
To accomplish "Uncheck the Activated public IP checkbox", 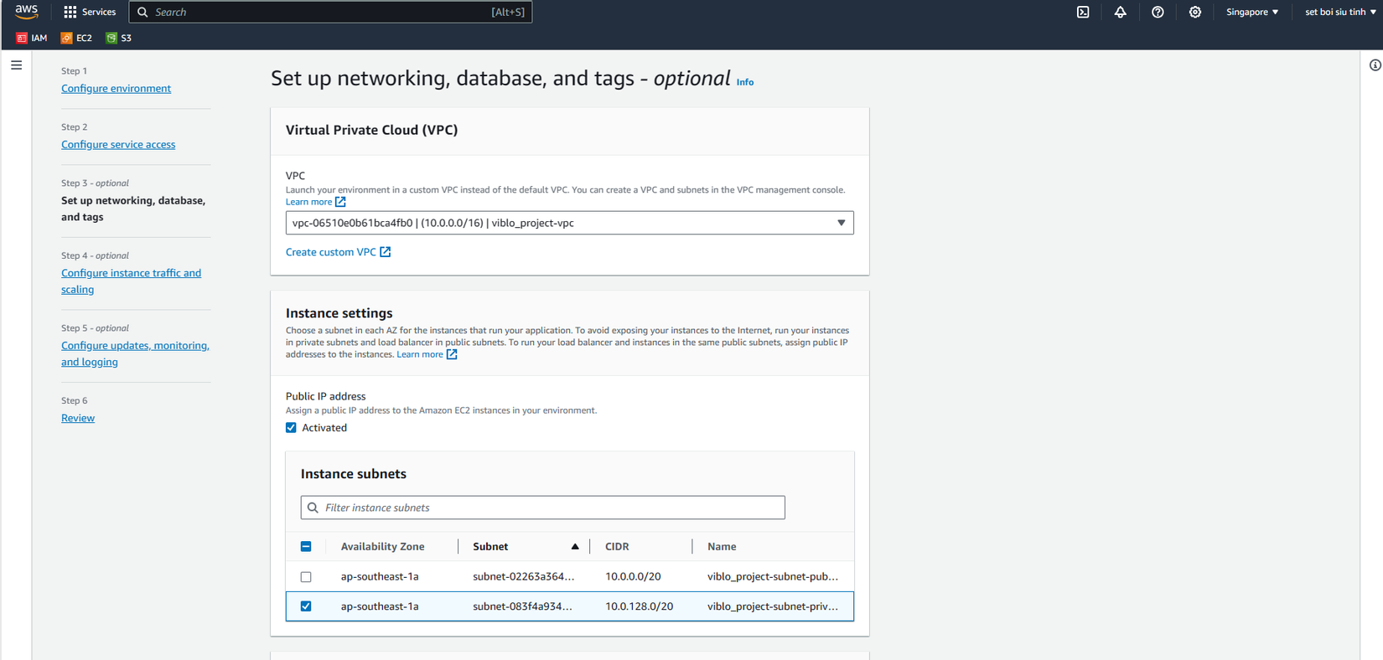I will point(292,428).
